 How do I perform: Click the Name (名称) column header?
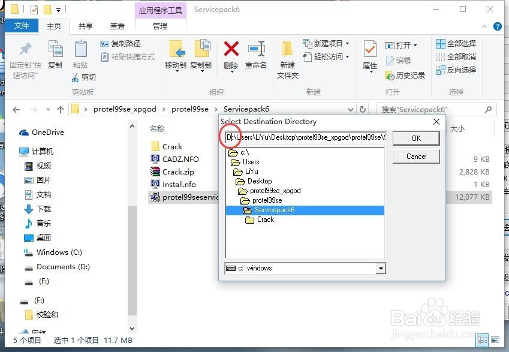tap(157, 128)
